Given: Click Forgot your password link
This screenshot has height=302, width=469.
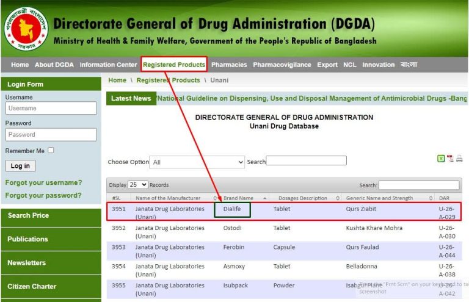Looking at the screenshot, I should click(43, 195).
